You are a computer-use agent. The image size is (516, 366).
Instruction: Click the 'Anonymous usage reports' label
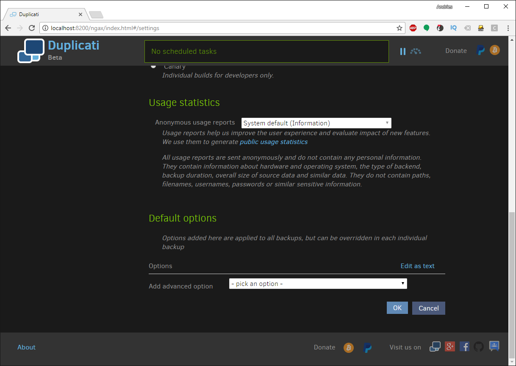tap(195, 122)
